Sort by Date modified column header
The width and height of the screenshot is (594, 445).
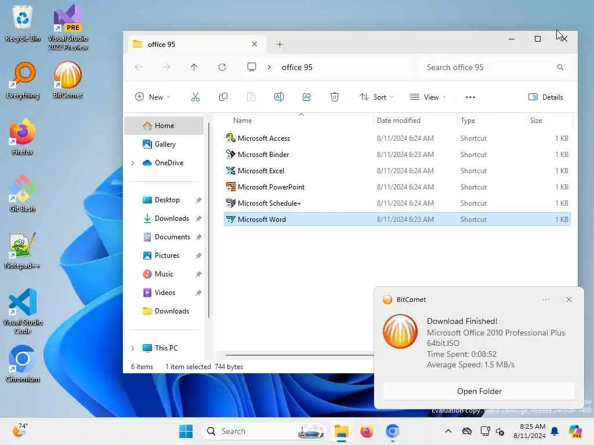(x=414, y=121)
